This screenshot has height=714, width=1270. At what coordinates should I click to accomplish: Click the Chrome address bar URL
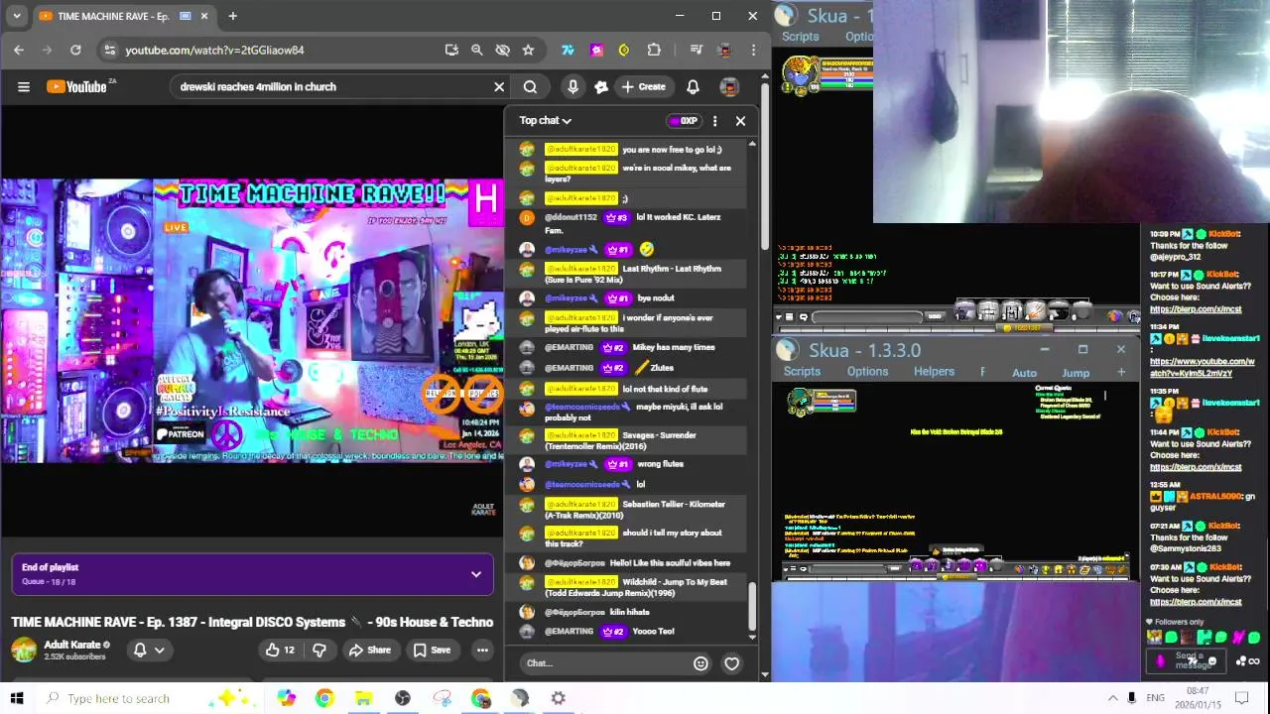[x=214, y=50]
